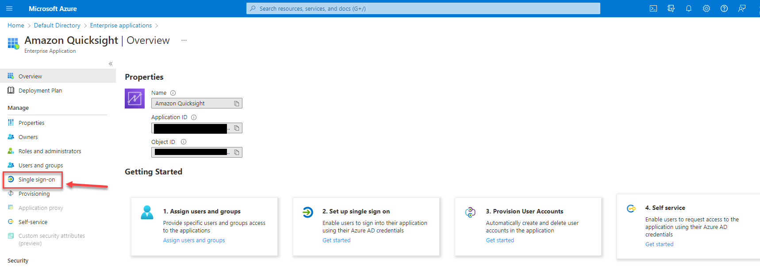Image resolution: width=760 pixels, height=267 pixels.
Task: Copy the Application ID to clipboard
Action: pos(237,128)
